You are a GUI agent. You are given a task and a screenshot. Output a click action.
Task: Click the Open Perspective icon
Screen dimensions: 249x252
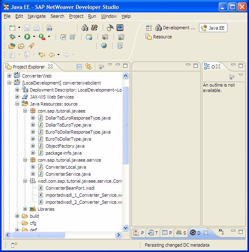[x=149, y=28]
